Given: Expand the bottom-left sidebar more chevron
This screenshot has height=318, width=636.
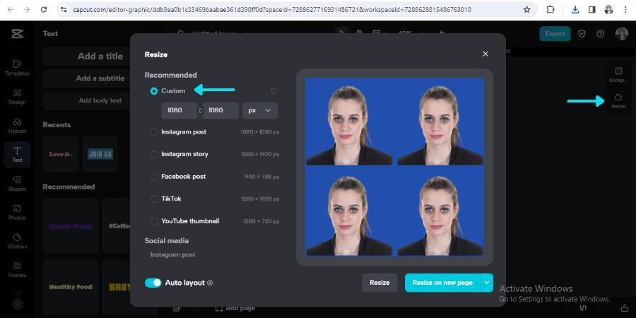Looking at the screenshot, I should (17, 303).
